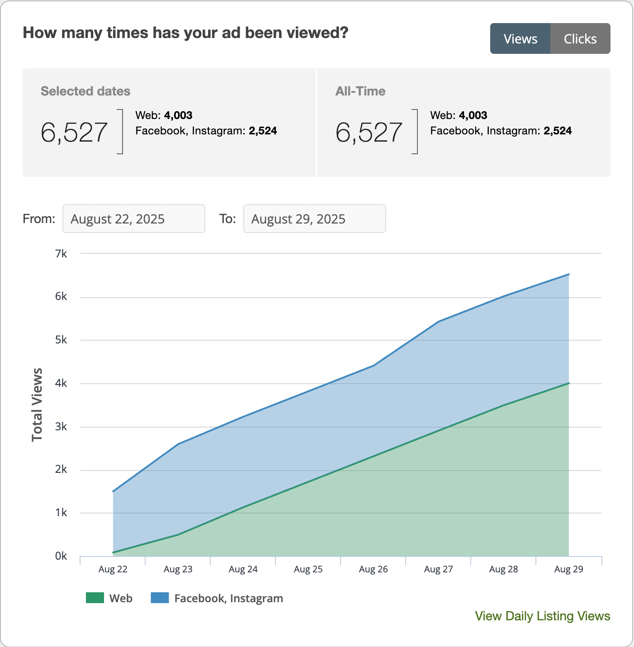Open View Daily Listing Views link
Screen dimensions: 634x647
coord(542,616)
